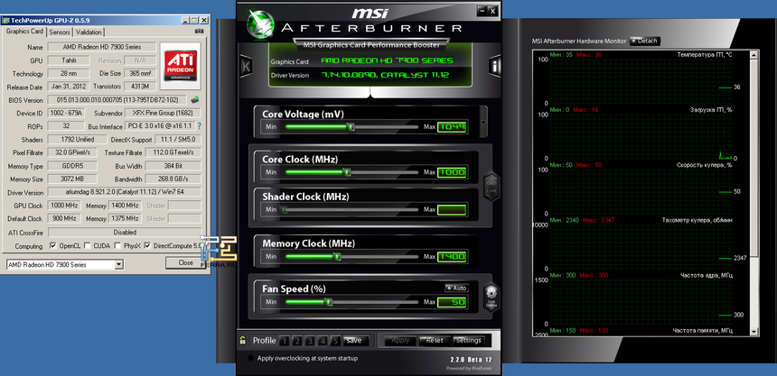Click the Shader Clock slider handle
777x376 pixels.
(x=284, y=210)
